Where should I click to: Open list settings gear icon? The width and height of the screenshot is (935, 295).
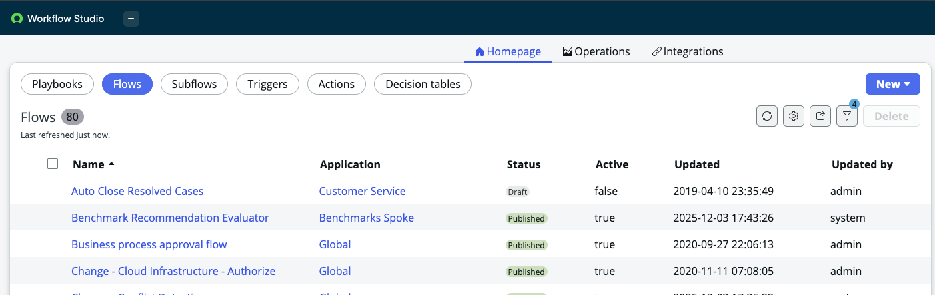(794, 116)
